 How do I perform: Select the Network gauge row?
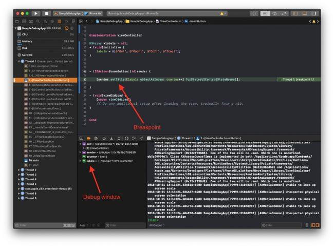tap(45, 55)
